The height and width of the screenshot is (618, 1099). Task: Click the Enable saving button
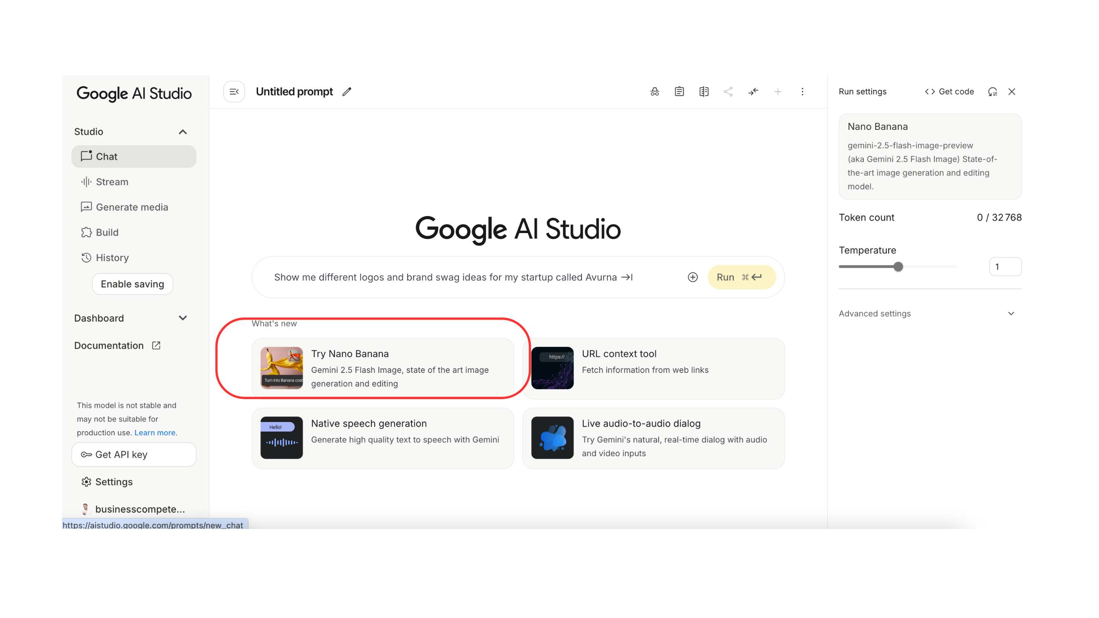[x=132, y=284]
